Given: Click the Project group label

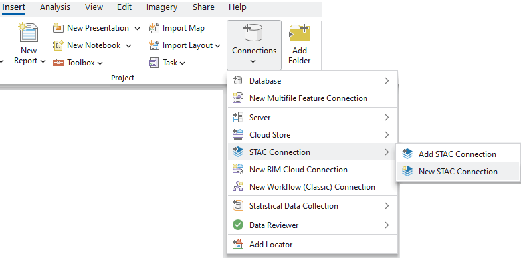Looking at the screenshot, I should (x=122, y=78).
